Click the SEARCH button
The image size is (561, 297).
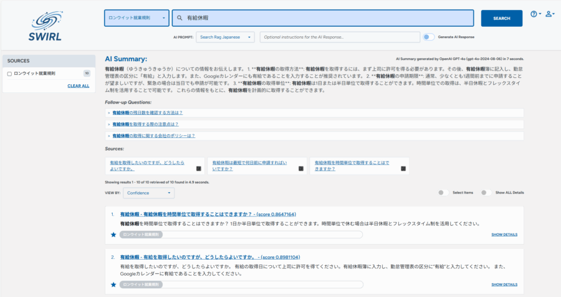(x=502, y=18)
